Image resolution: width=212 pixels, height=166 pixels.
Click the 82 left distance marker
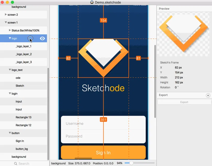click(68, 58)
